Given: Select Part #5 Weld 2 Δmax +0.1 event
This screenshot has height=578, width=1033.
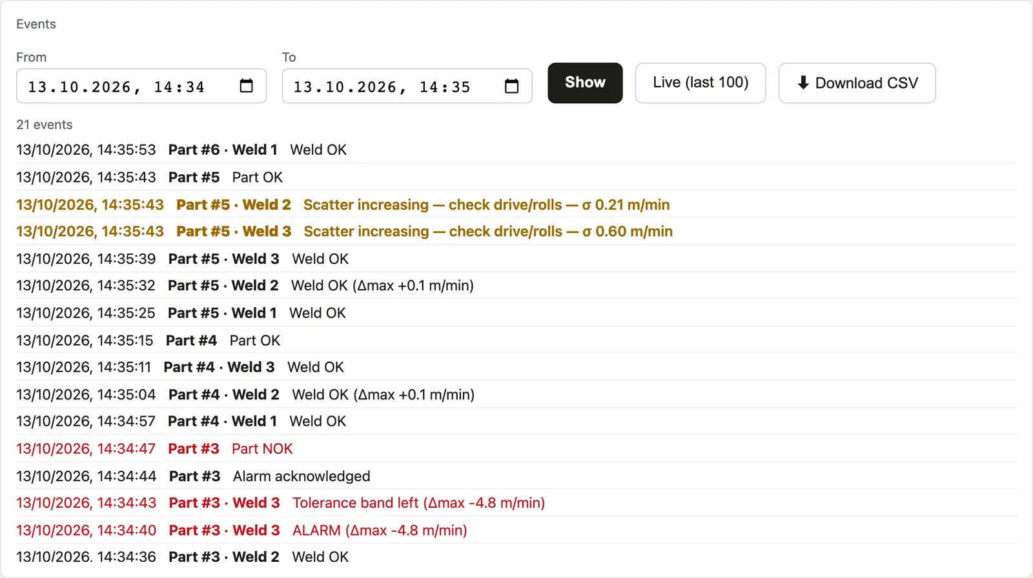Looking at the screenshot, I should pyautogui.click(x=516, y=286).
